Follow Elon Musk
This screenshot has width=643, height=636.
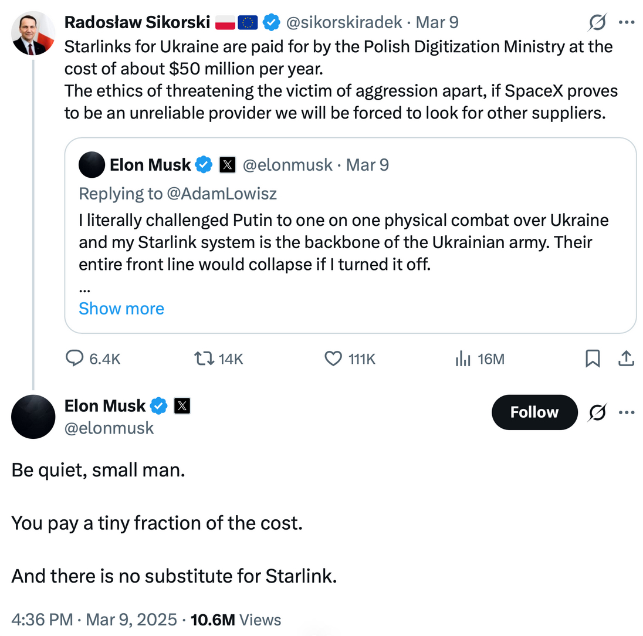point(534,412)
